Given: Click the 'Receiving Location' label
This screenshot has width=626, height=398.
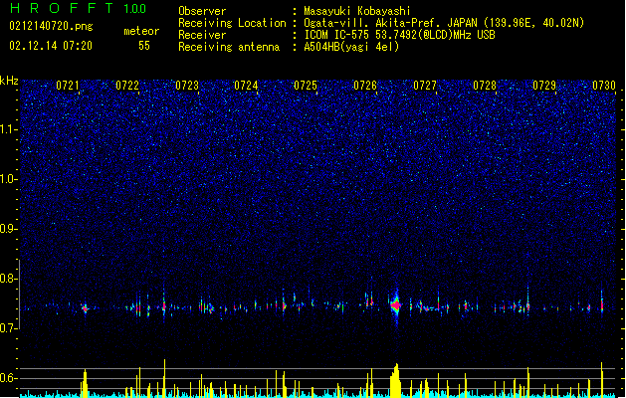Looking at the screenshot, I should 232,23.
